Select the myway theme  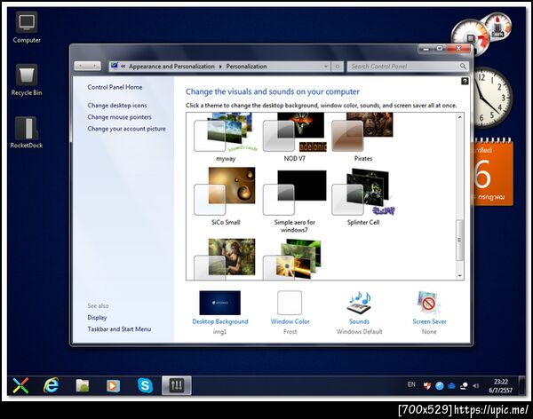click(226, 137)
